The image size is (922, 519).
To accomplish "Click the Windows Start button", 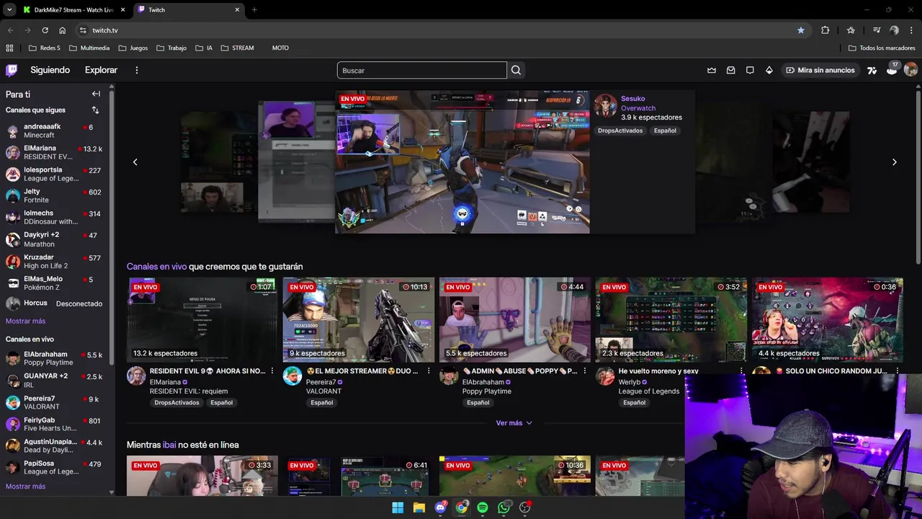I will pos(398,507).
